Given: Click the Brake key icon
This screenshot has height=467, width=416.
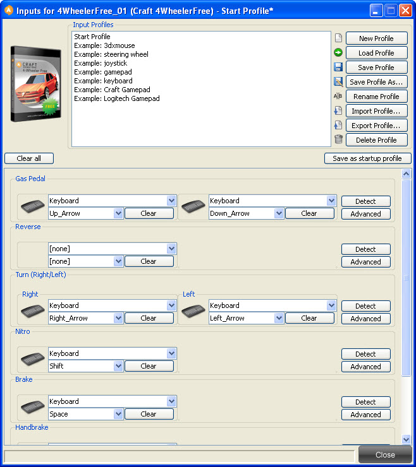Looking at the screenshot, I should (x=32, y=407).
